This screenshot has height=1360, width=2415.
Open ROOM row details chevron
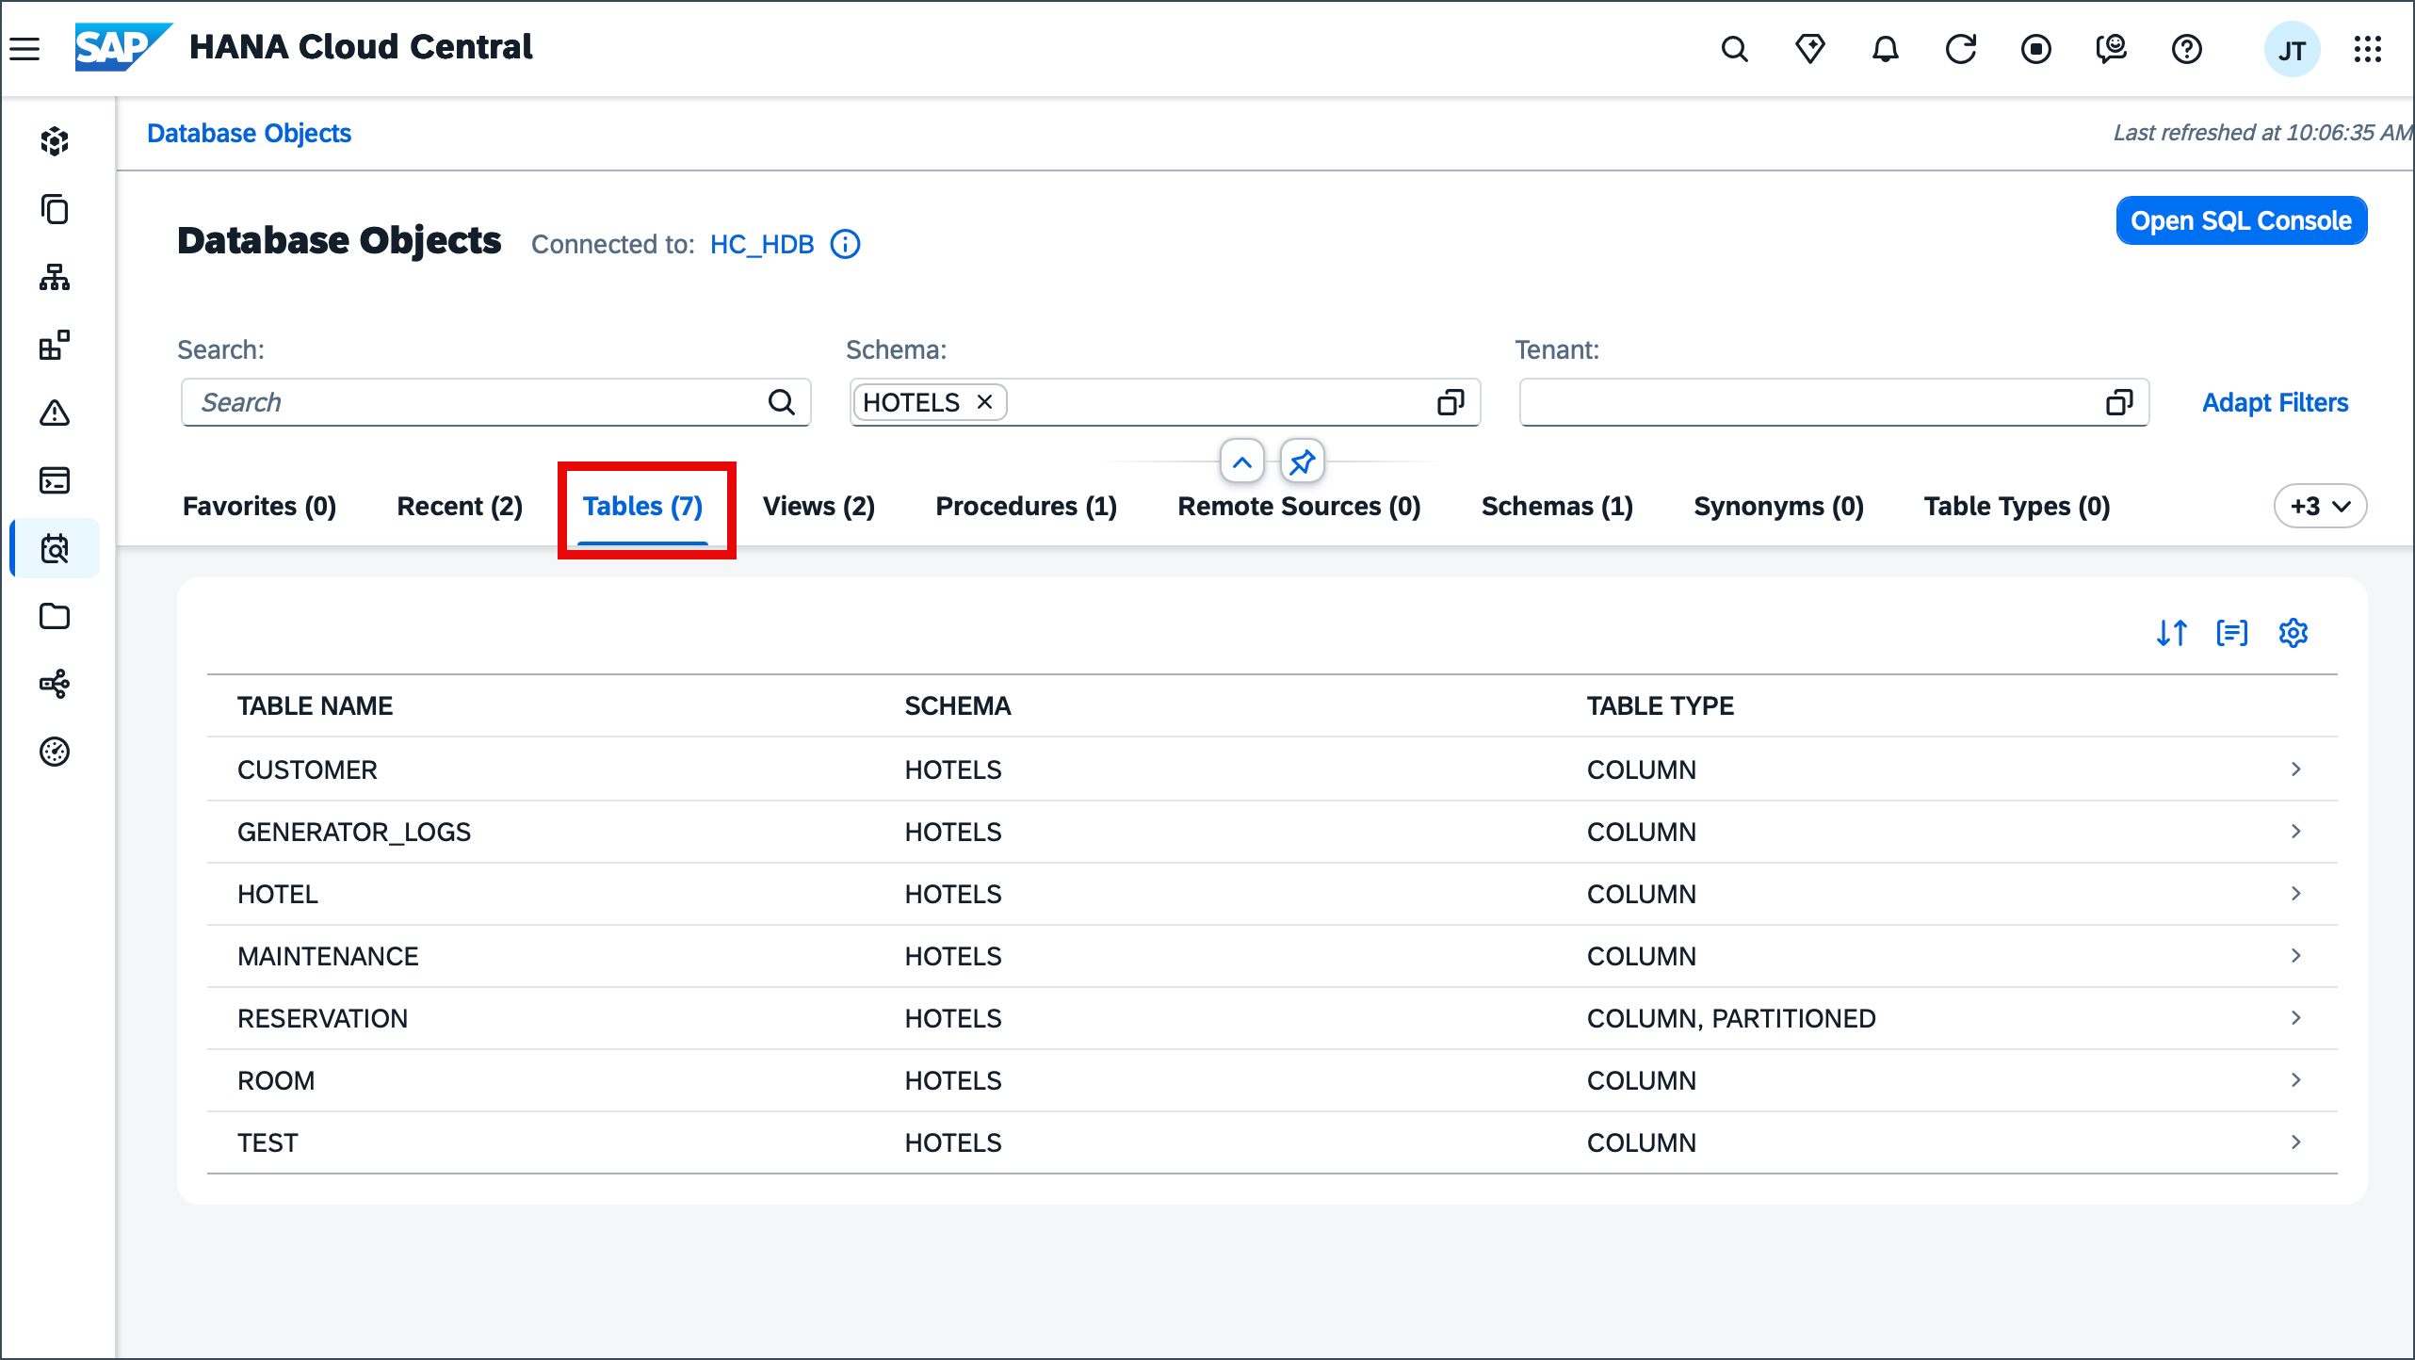[2296, 1080]
